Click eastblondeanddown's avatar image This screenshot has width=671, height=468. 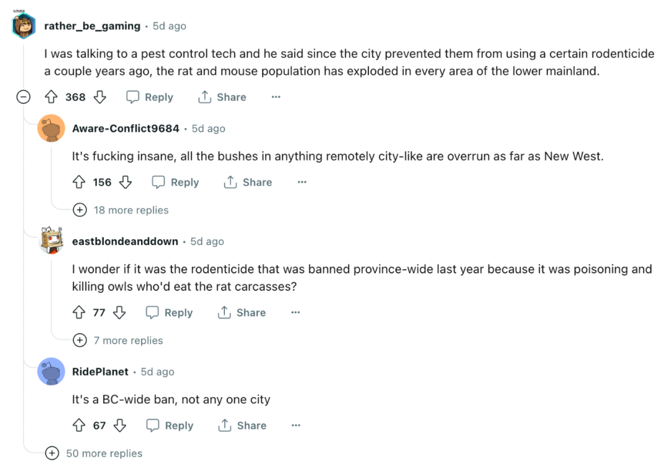52,241
